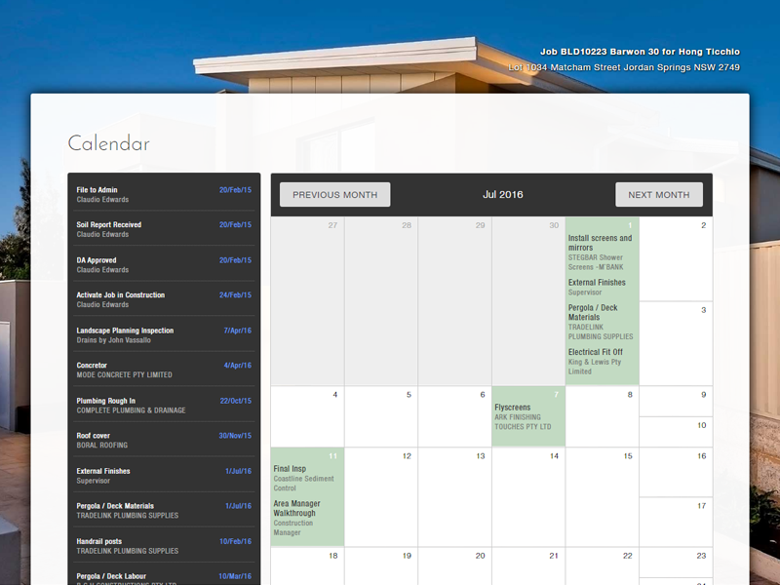Open File to Admin task entry
The image size is (780, 585).
164,194
